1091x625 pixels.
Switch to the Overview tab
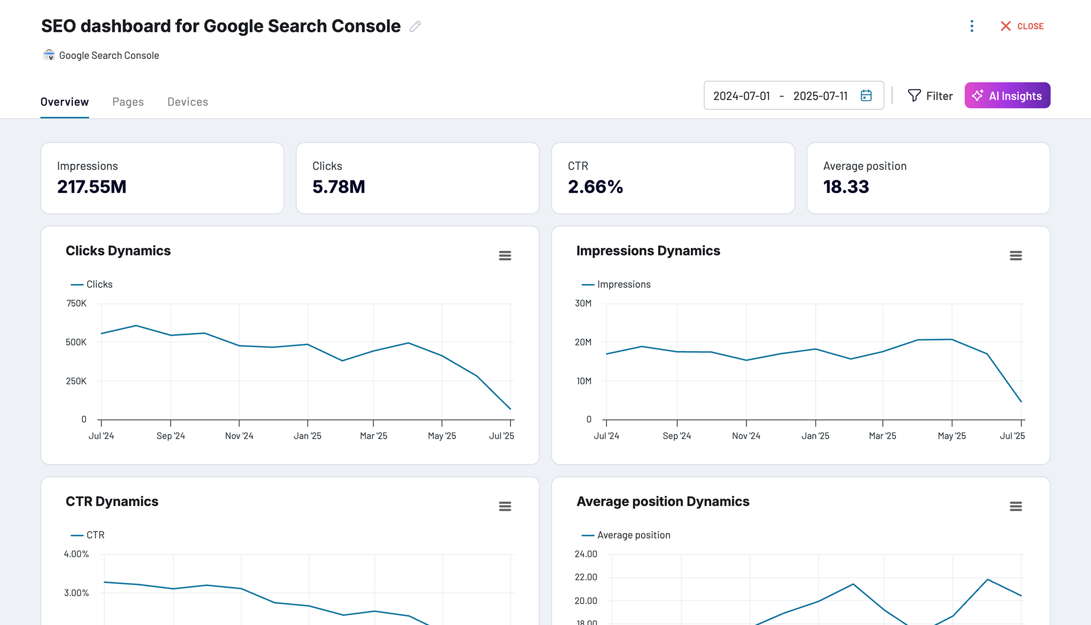pyautogui.click(x=64, y=102)
